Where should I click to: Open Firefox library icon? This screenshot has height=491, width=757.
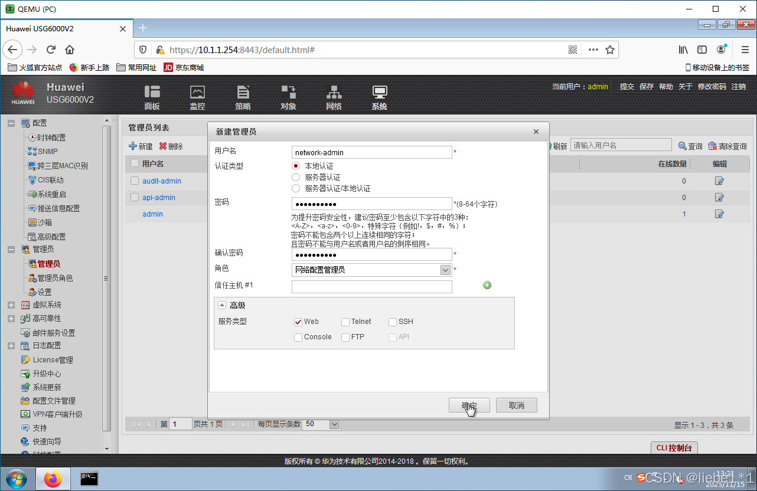683,50
